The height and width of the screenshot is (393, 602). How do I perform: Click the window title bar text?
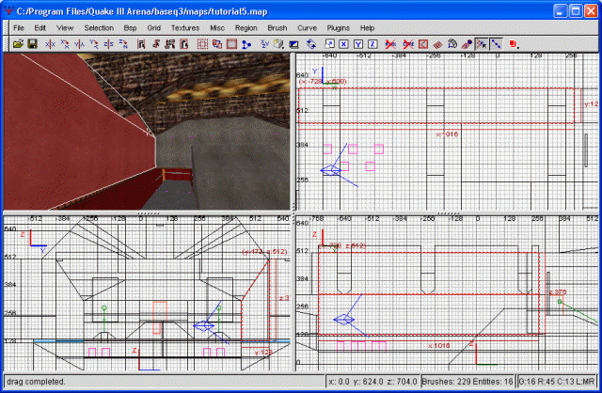pyautogui.click(x=142, y=11)
